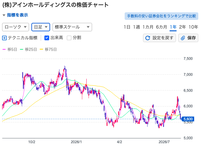Screen dimensions: 201x148
Task: Click the blue 5,600 current price marker
Action: [x=188, y=119]
